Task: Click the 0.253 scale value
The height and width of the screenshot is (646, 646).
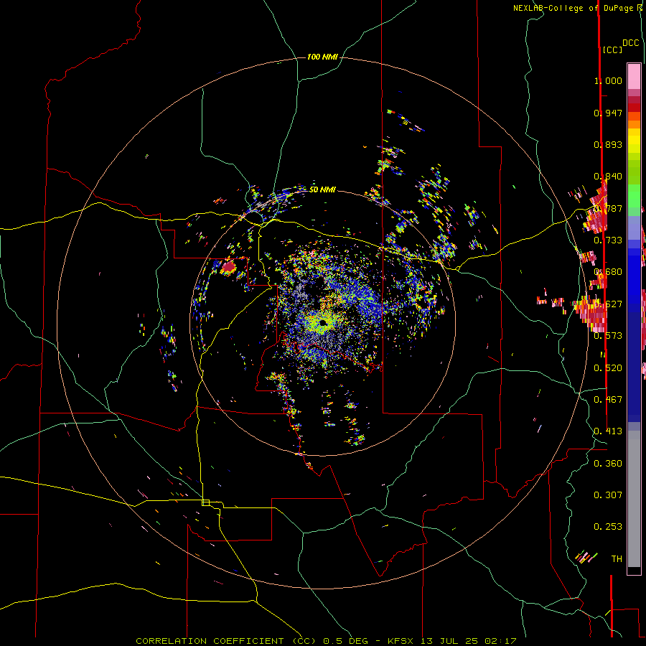Action: (608, 527)
